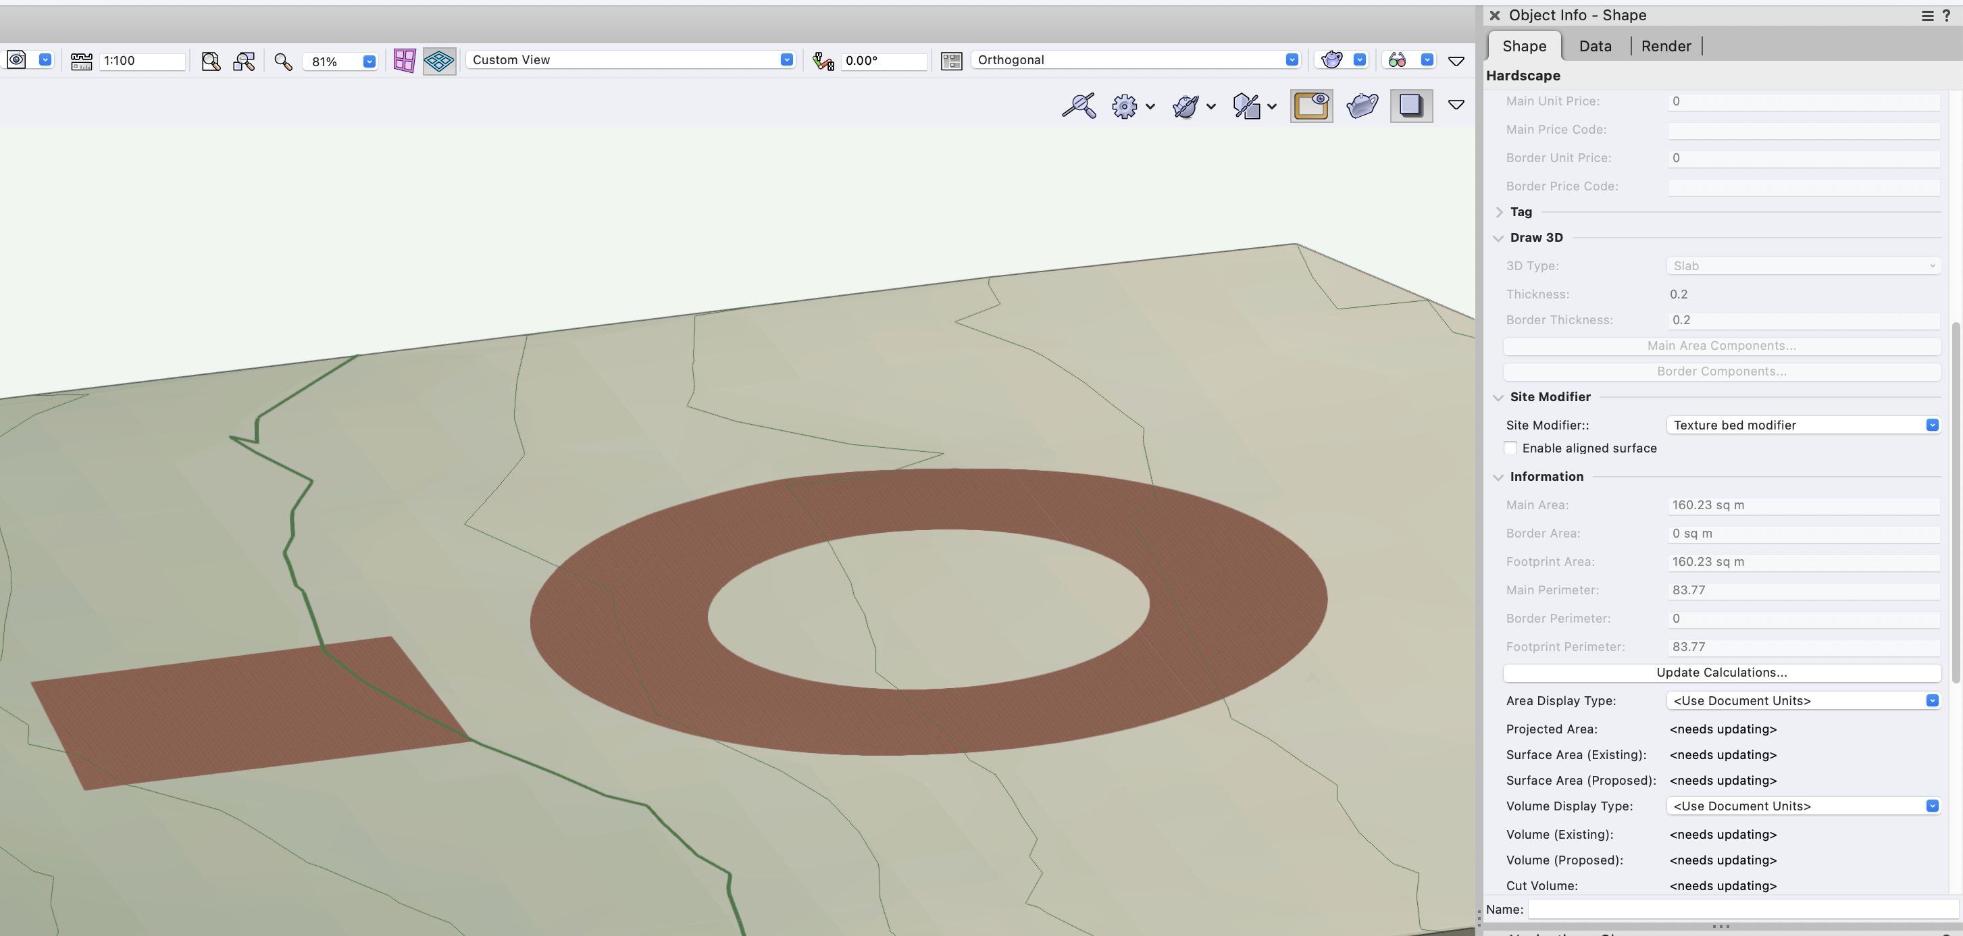Toggle the Enable aligned surface checkbox

tap(1510, 448)
